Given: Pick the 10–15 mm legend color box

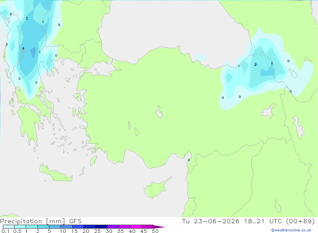Looking at the screenshot, I should 66,227.
